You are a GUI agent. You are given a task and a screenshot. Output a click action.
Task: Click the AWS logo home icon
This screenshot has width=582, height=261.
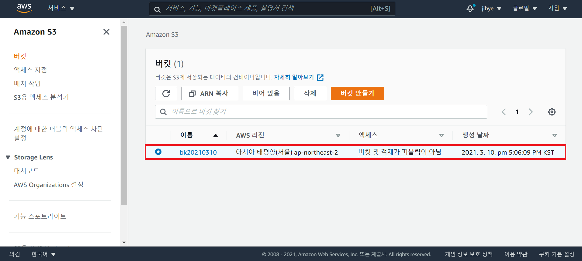24,8
